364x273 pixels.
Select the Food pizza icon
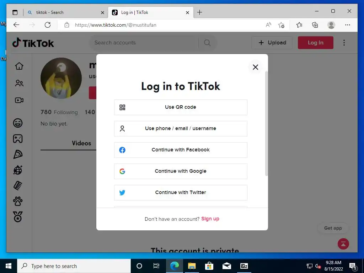[18, 154]
